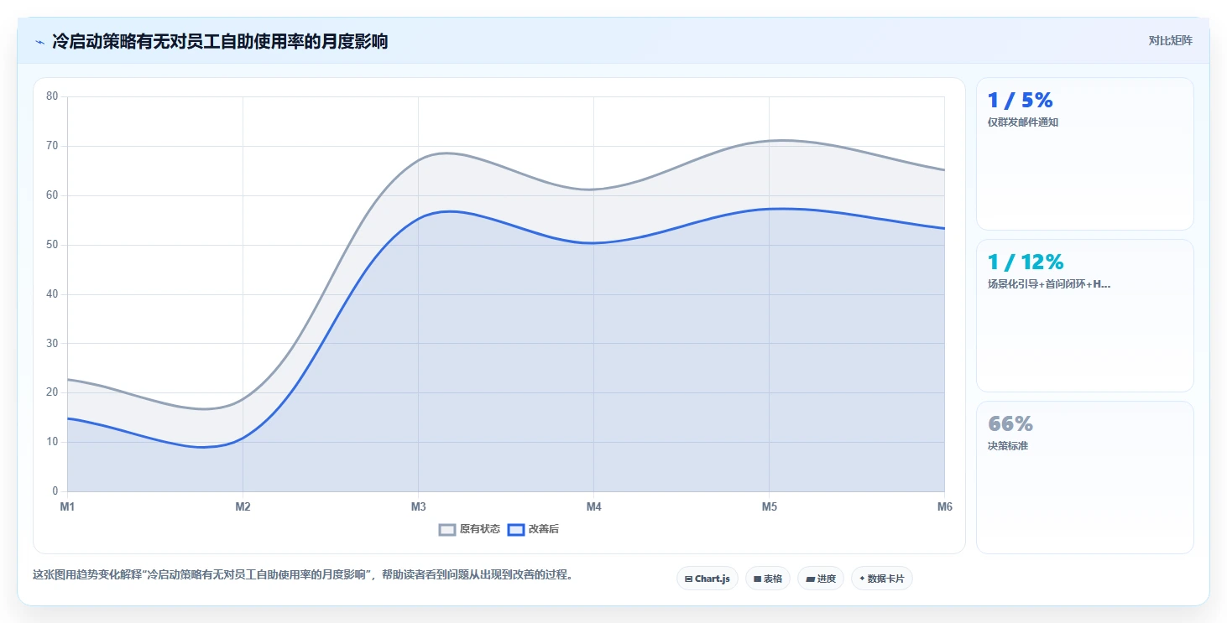Screen dimensions: 1227x623
Task: Select the Chart.js tag chip
Action: point(707,579)
